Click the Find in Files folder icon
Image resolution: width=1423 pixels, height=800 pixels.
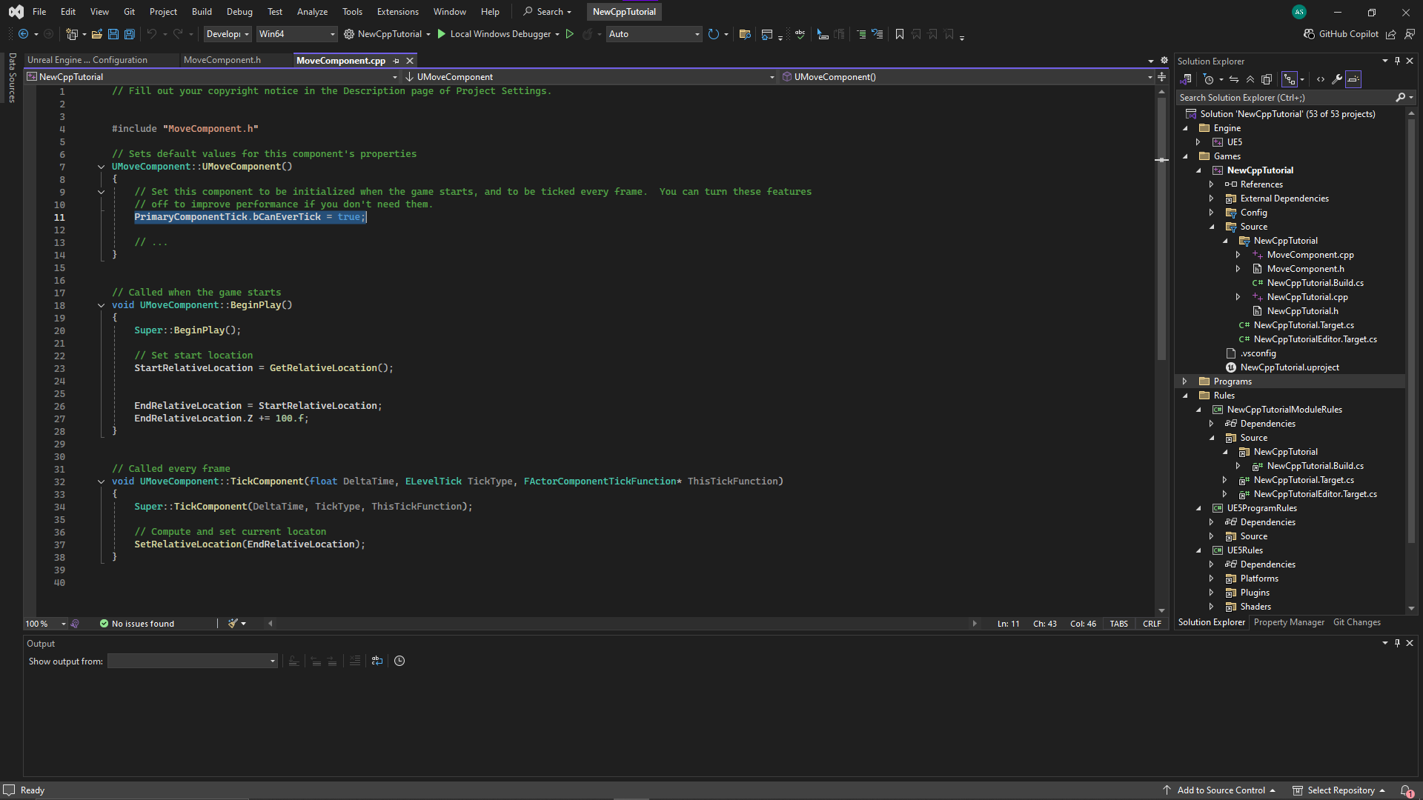pos(746,34)
